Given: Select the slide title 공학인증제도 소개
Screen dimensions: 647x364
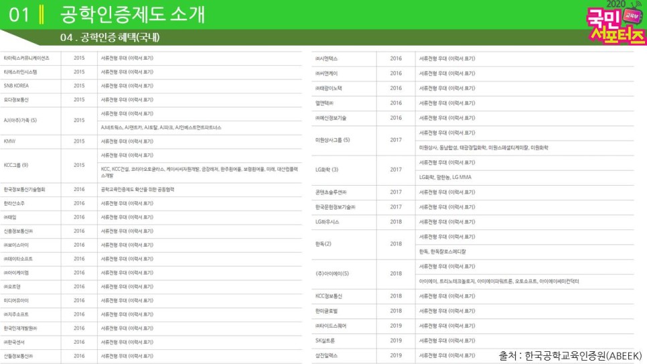Looking at the screenshot, I should [x=133, y=15].
